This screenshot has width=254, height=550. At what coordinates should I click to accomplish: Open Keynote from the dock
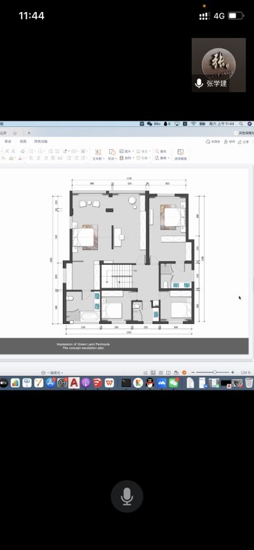click(x=27, y=383)
